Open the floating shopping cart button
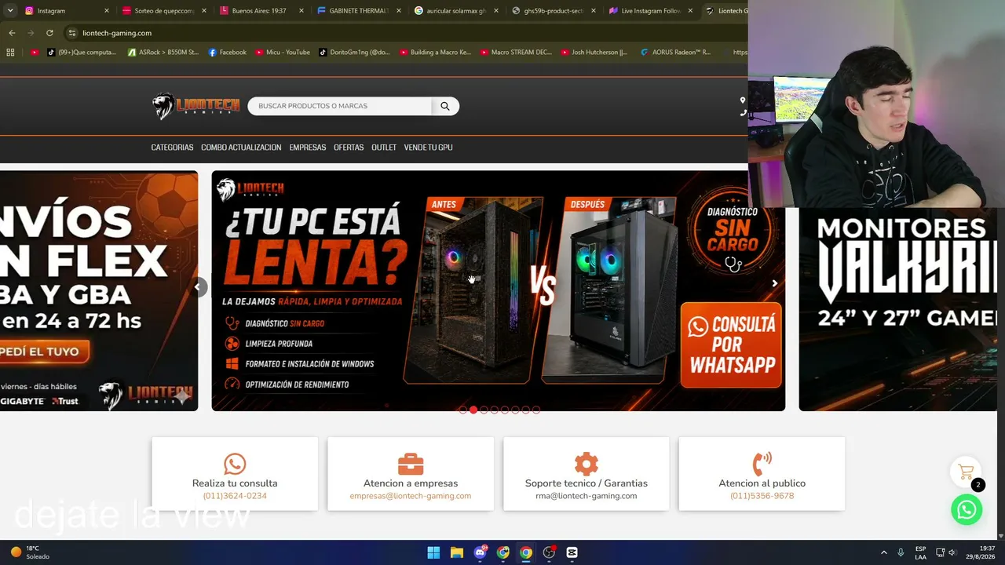The image size is (1005, 565). (967, 472)
